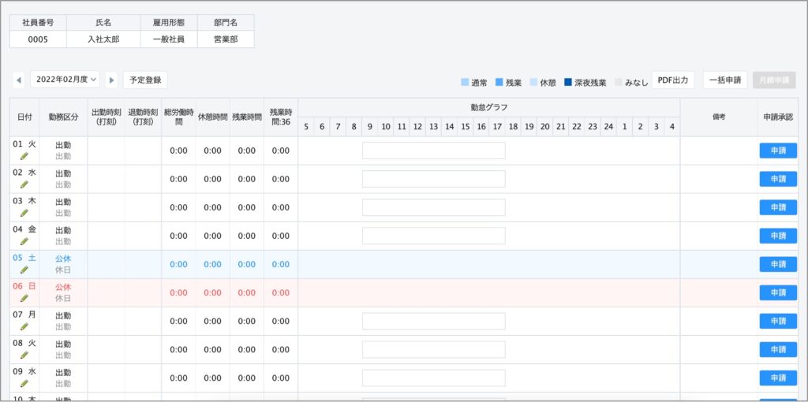Export the timesheet with PDF出力

pos(673,80)
